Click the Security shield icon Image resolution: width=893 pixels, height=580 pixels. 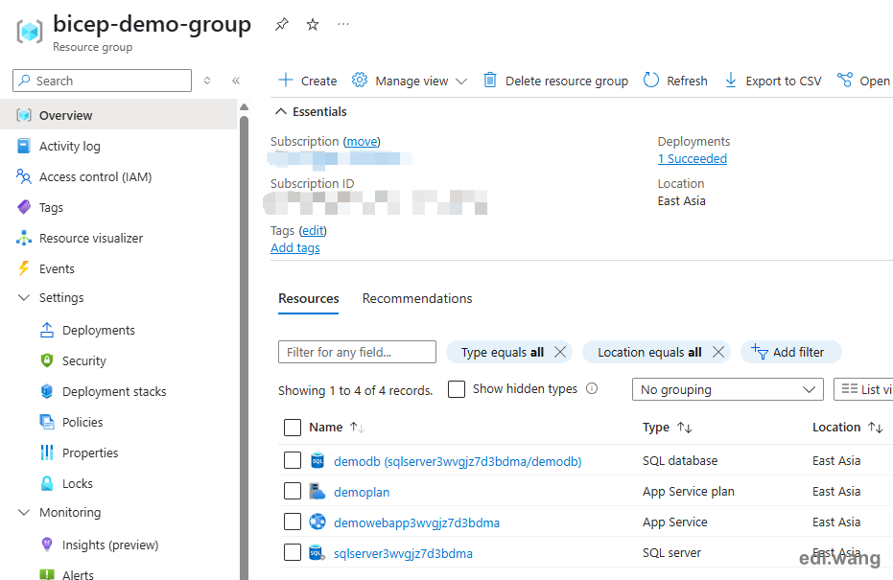tap(47, 360)
